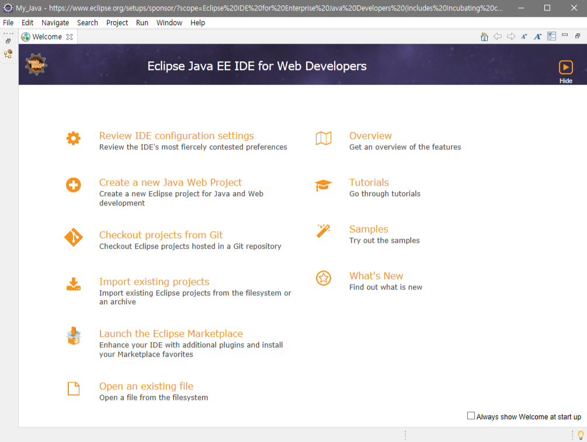
Task: Close the Welcome tab
Action: [x=70, y=37]
